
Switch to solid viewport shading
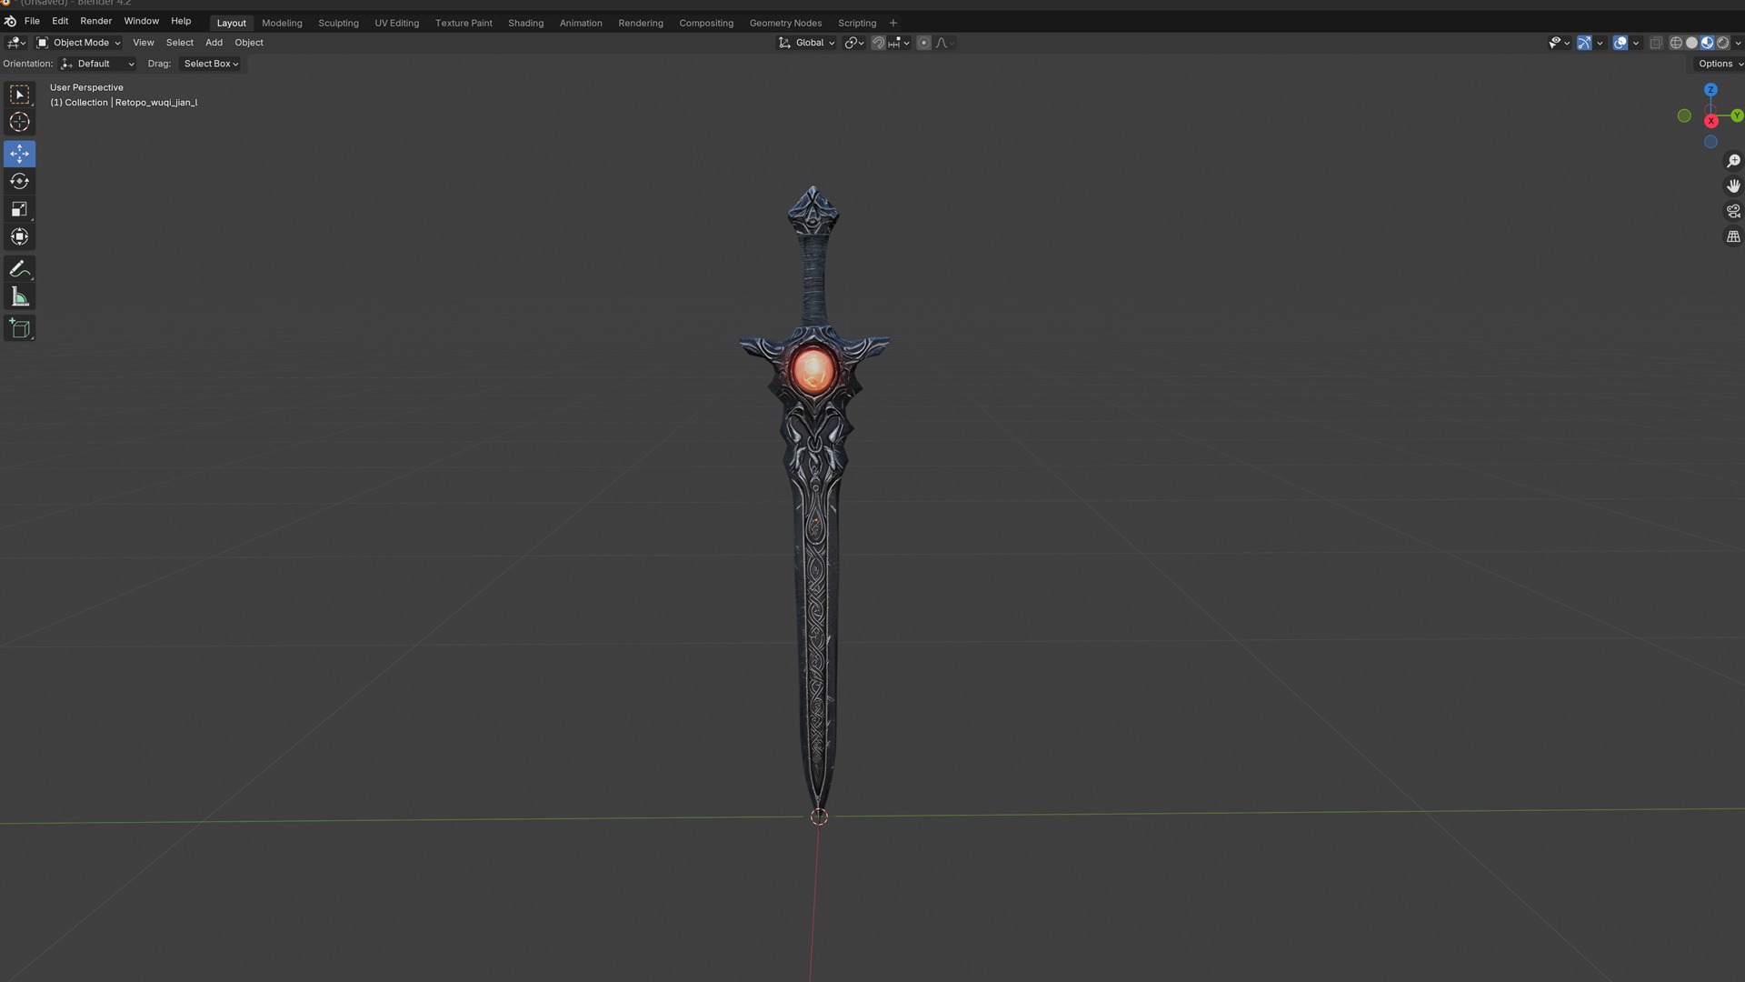coord(1691,43)
